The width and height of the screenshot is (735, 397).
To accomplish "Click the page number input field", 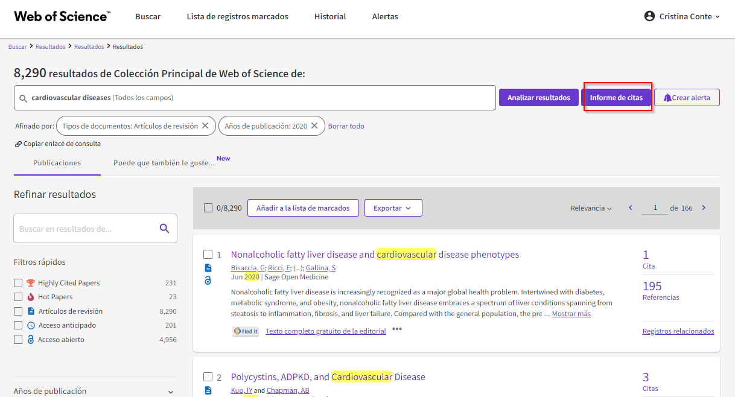I will click(654, 208).
